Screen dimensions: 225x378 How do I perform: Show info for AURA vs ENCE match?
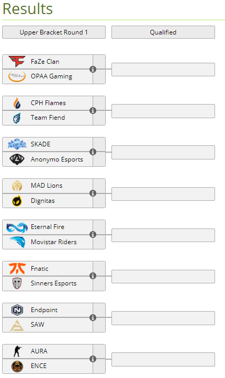click(x=93, y=359)
